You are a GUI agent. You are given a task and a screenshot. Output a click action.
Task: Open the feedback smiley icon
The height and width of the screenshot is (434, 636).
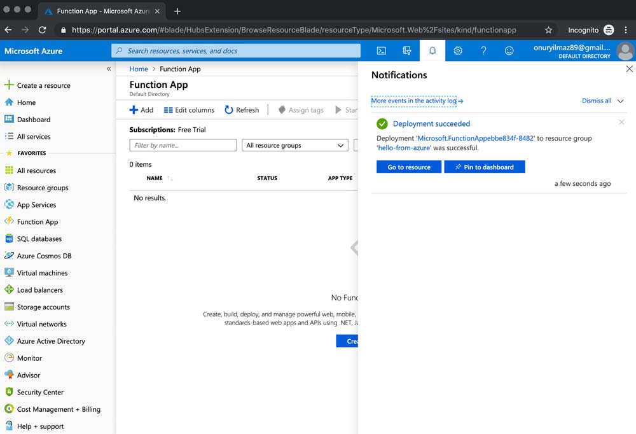tap(509, 51)
